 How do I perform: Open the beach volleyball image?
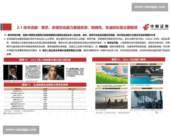[111, 100]
